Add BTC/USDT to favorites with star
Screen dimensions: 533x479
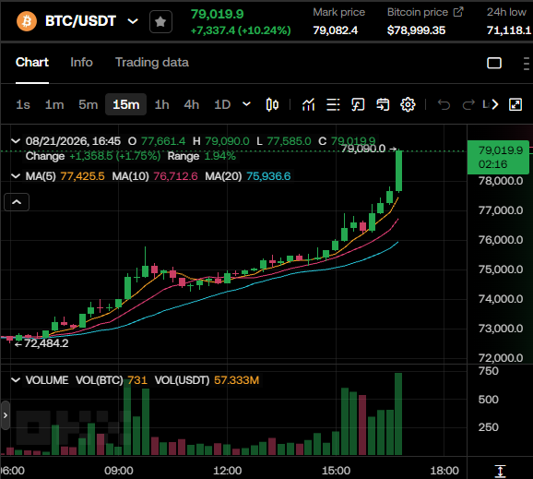160,22
